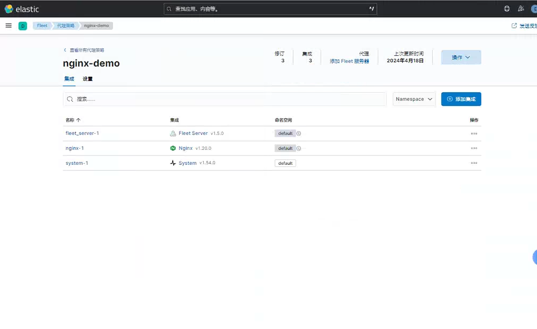Click the 发送反馈 external link icon

(x=514, y=26)
